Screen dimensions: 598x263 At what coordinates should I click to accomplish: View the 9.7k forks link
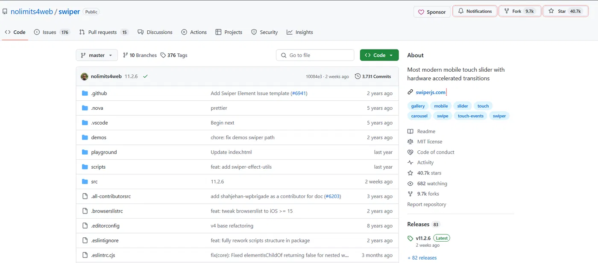(x=428, y=194)
